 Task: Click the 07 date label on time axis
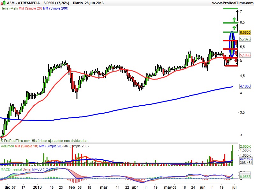coord(14,187)
